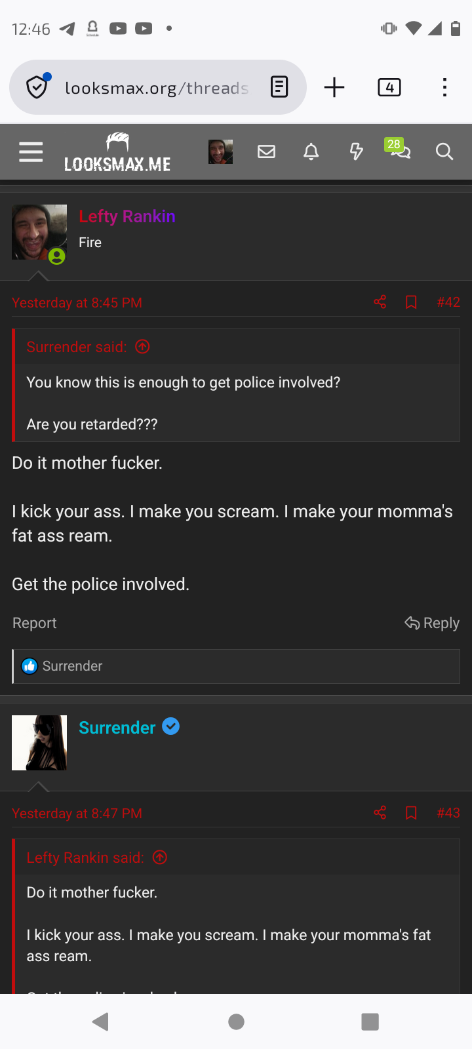Open the notifications bell icon
Screen dimensions: 472x1049
click(x=311, y=151)
